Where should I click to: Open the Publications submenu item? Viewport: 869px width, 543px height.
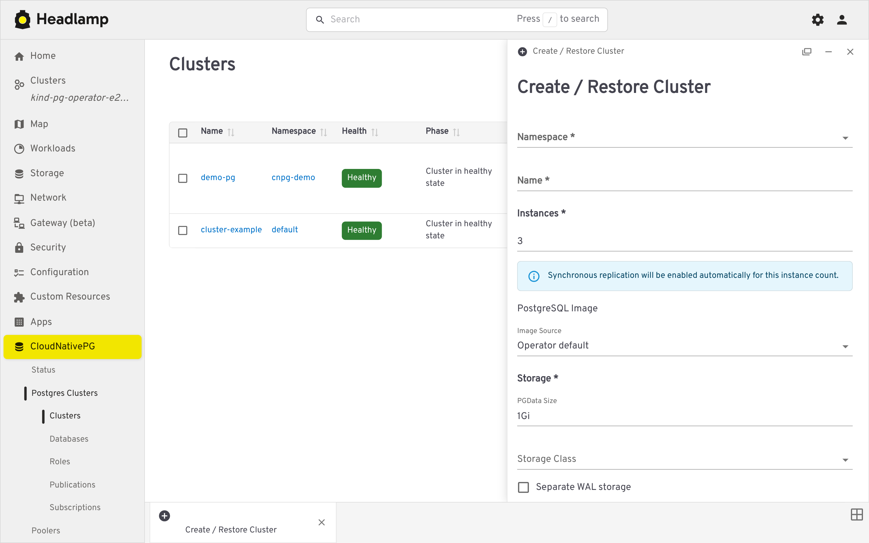(x=72, y=485)
